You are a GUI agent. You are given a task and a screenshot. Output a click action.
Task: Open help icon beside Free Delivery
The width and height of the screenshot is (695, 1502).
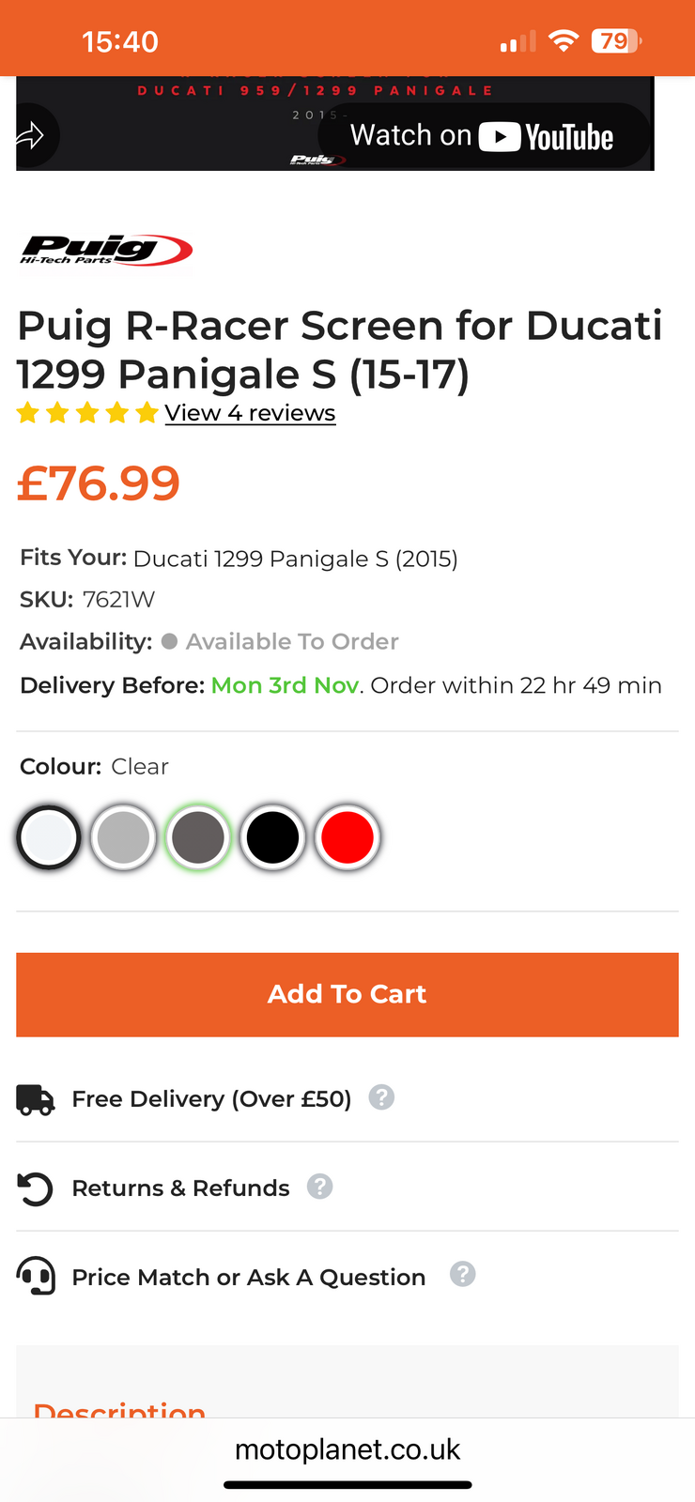pos(381,1097)
